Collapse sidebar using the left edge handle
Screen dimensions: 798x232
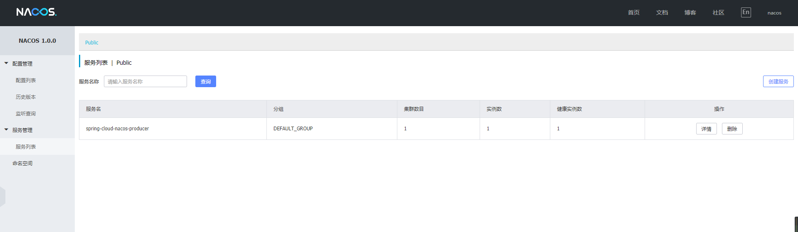point(2,196)
